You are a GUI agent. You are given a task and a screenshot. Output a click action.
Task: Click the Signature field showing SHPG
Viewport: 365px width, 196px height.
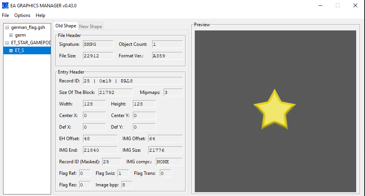(98, 44)
